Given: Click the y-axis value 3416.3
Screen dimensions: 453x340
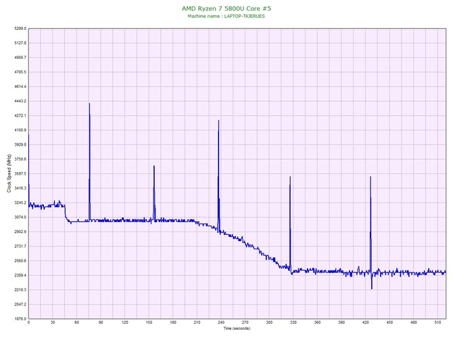Looking at the screenshot, I should coord(20,188).
